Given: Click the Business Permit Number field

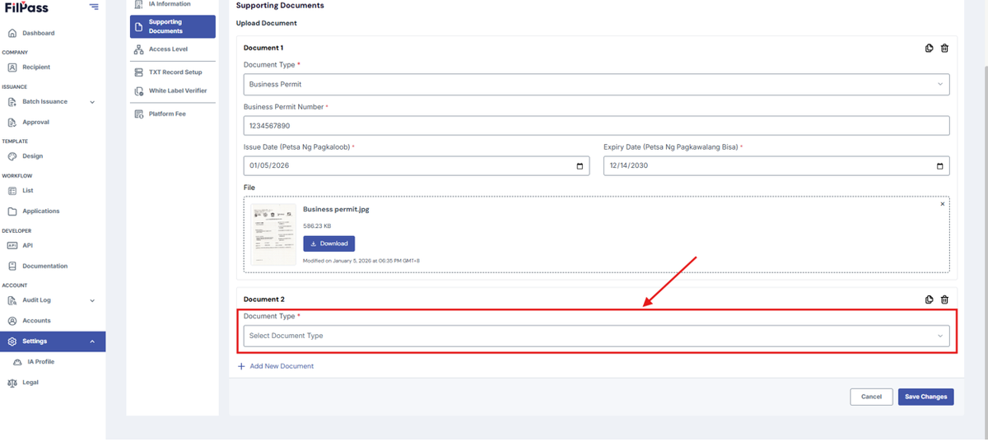Looking at the screenshot, I should 596,126.
